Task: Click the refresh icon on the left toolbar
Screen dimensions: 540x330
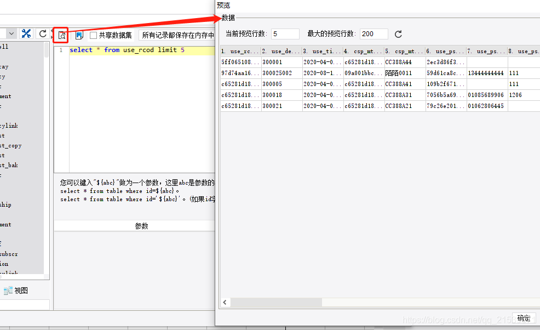Action: 43,33
